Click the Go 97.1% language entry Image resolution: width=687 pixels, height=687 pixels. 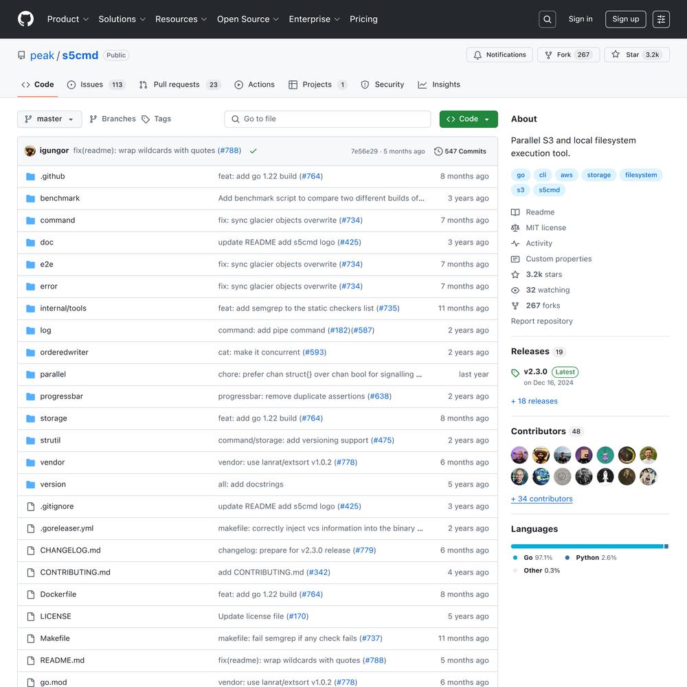point(532,558)
